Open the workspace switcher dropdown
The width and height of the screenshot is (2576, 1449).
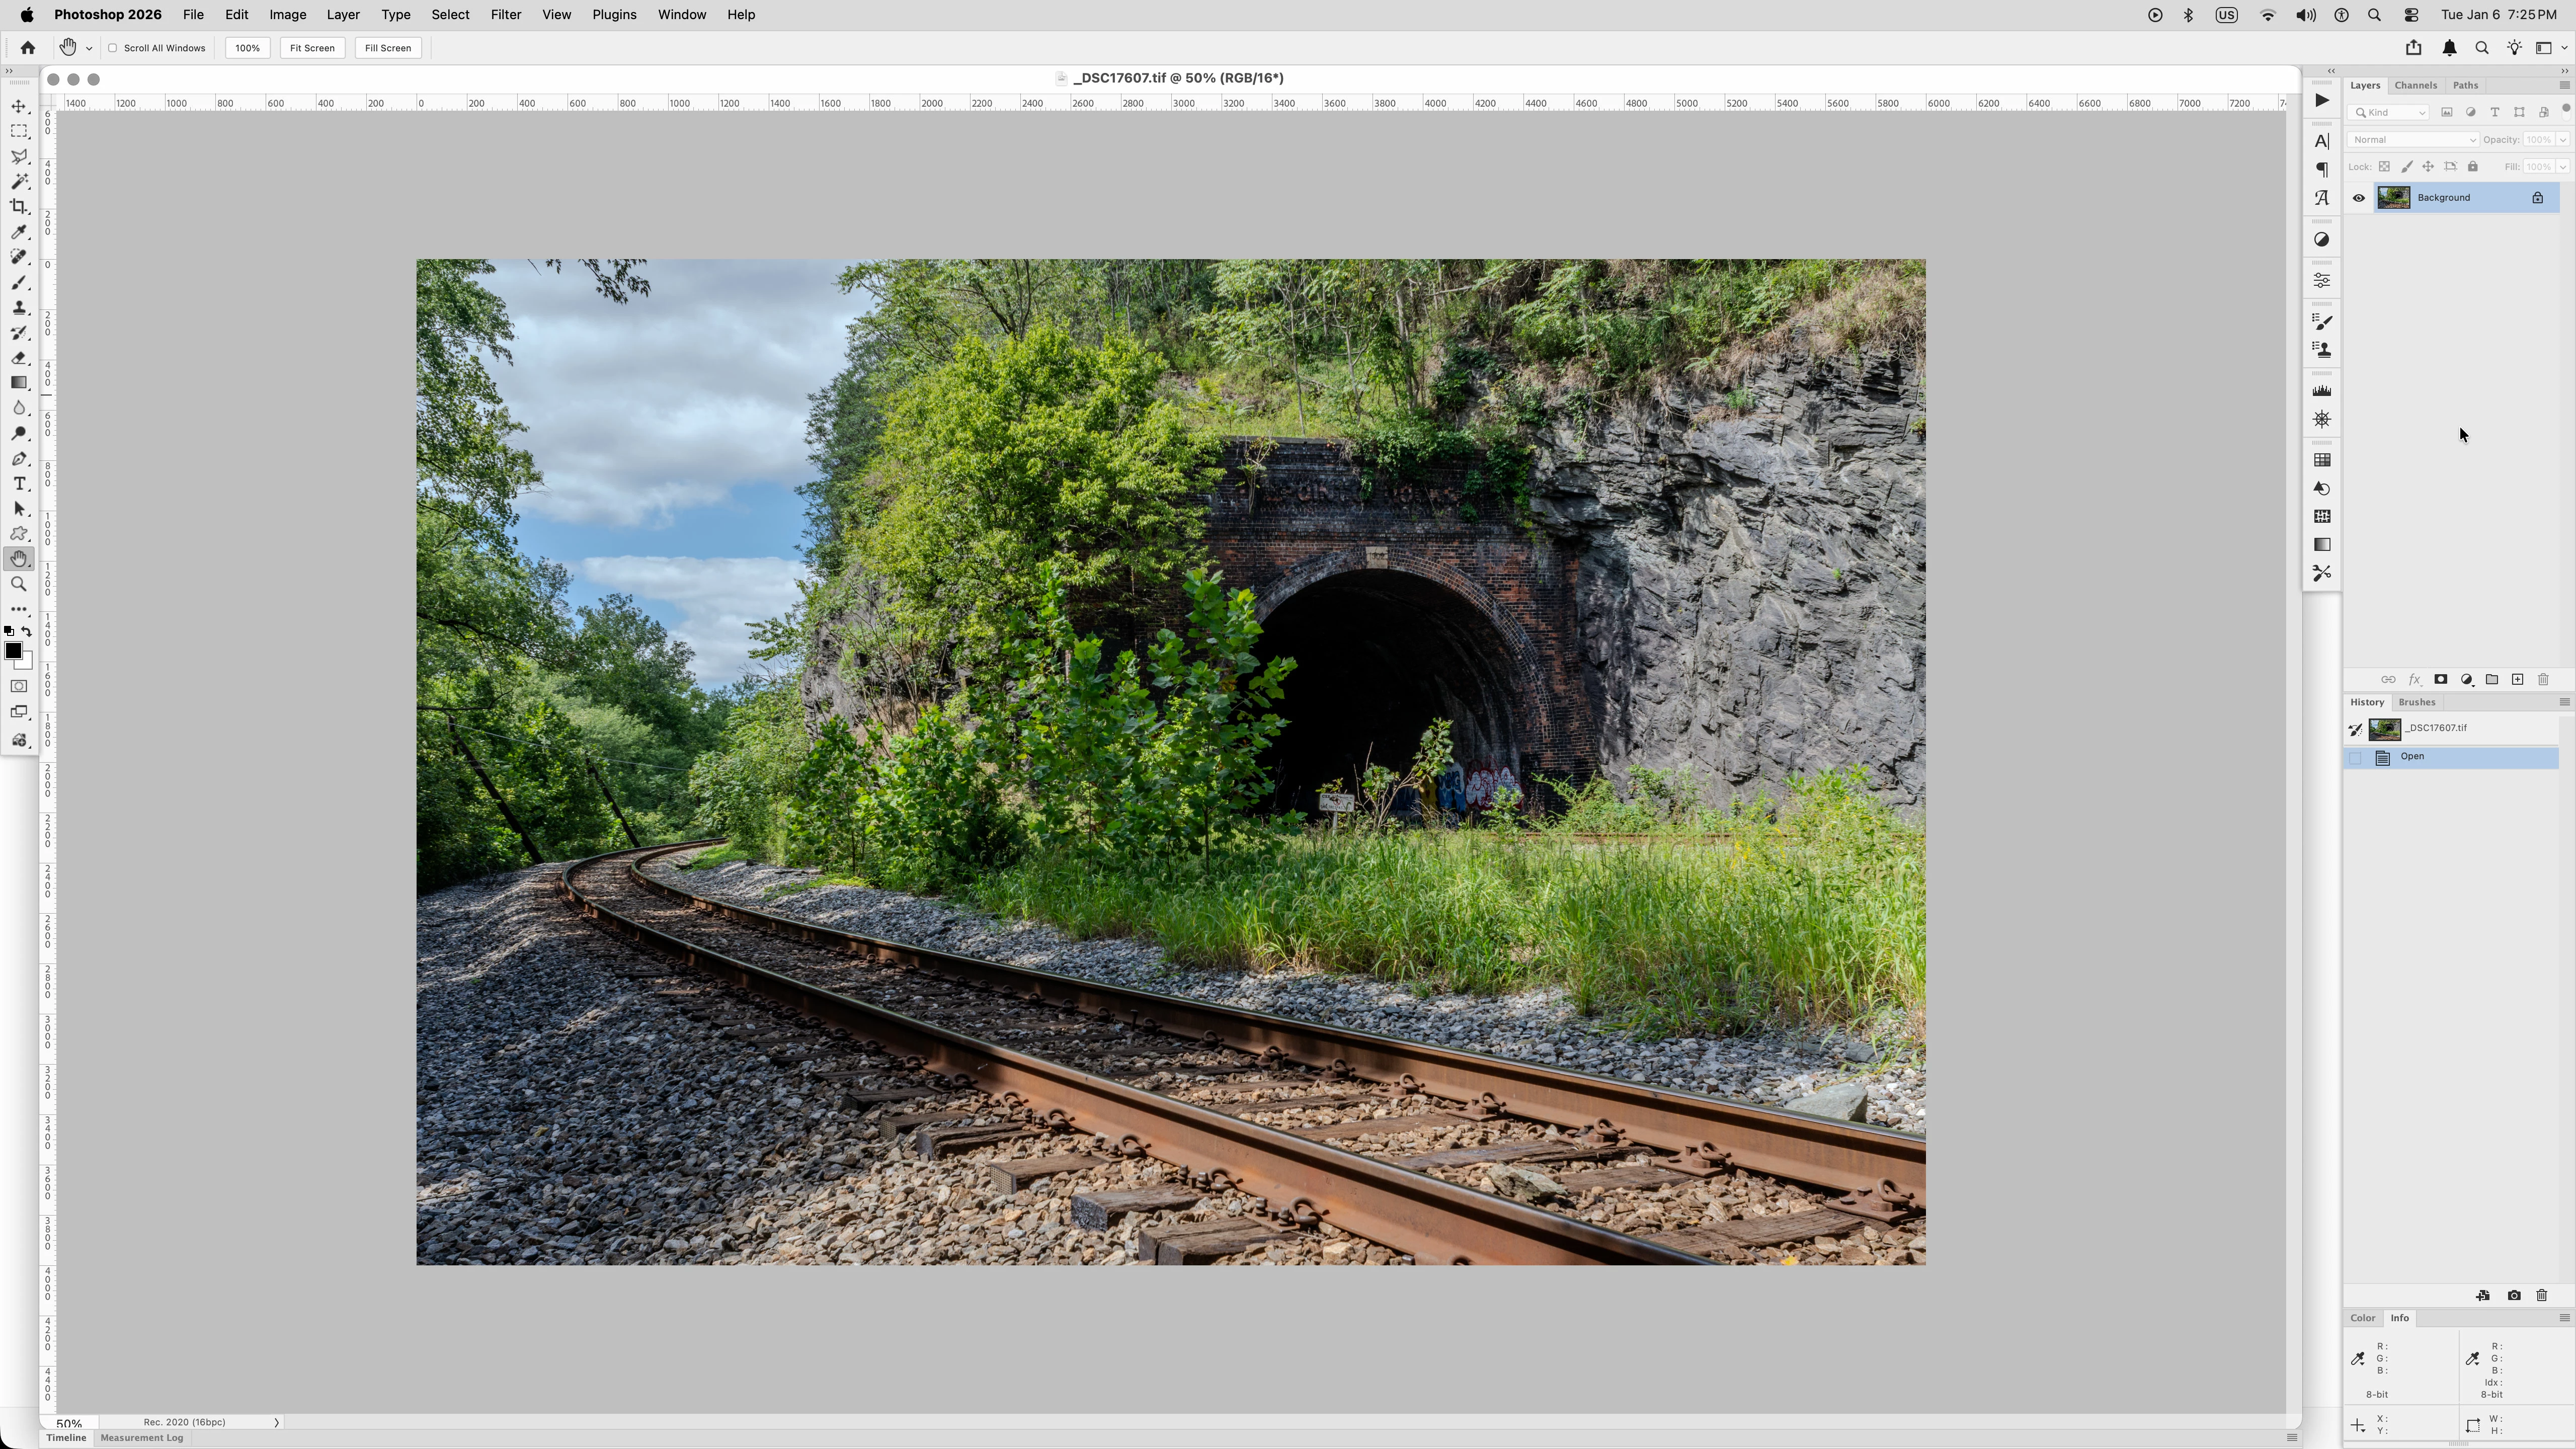click(2551, 48)
